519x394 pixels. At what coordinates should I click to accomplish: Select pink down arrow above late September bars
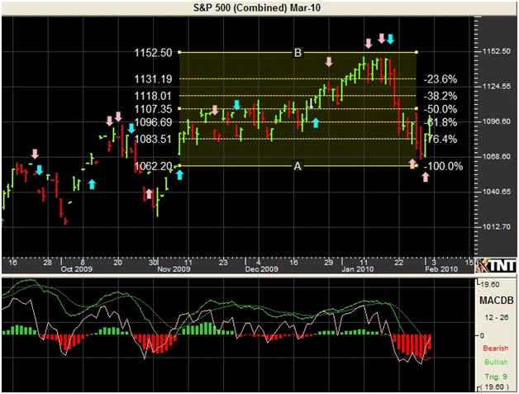(x=35, y=154)
